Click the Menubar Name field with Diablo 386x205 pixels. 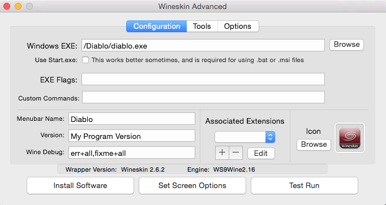(132, 119)
